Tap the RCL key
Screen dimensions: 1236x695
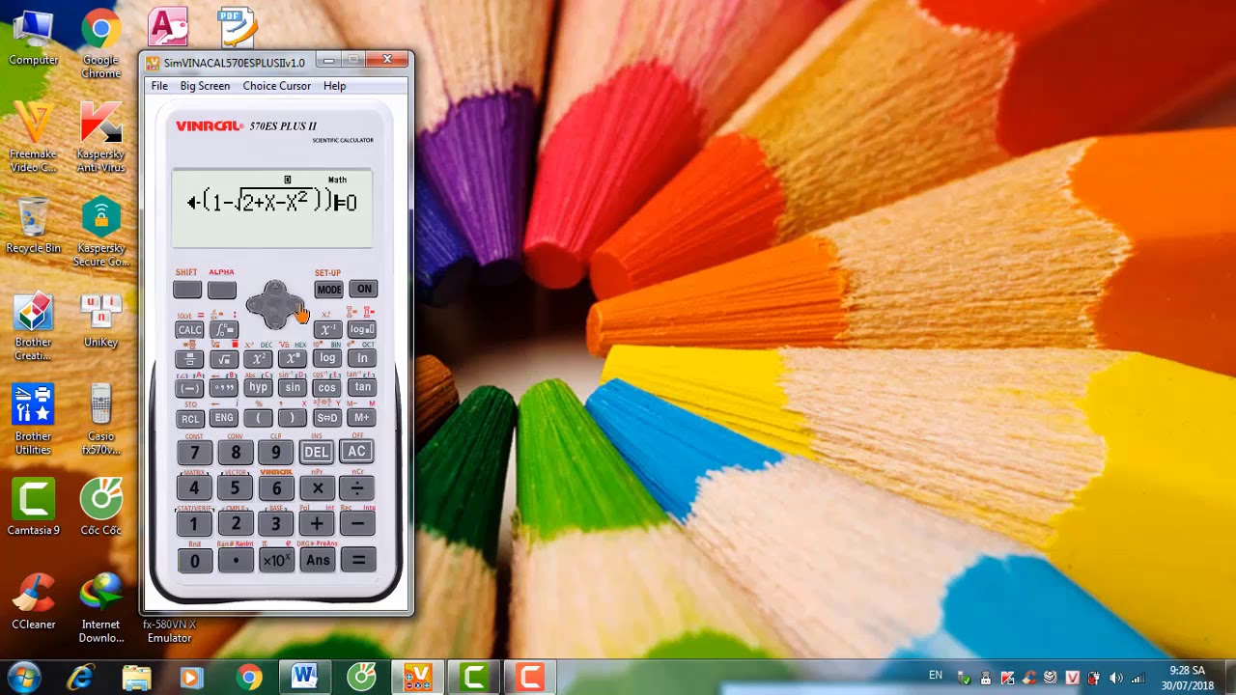[x=190, y=419]
